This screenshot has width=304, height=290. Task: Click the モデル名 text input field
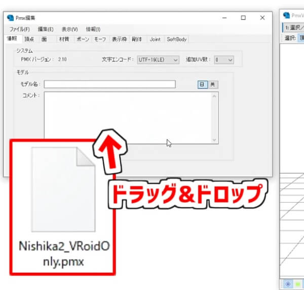click(x=109, y=85)
